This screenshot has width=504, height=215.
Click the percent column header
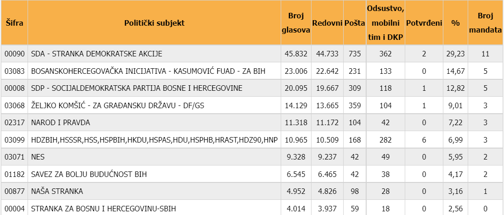point(455,22)
